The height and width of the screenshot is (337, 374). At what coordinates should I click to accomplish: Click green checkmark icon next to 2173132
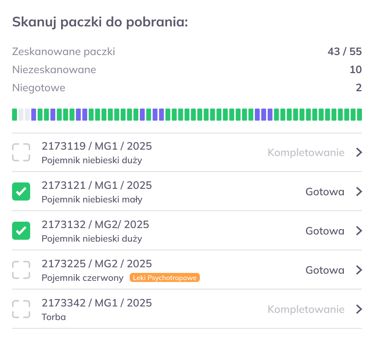[21, 231]
